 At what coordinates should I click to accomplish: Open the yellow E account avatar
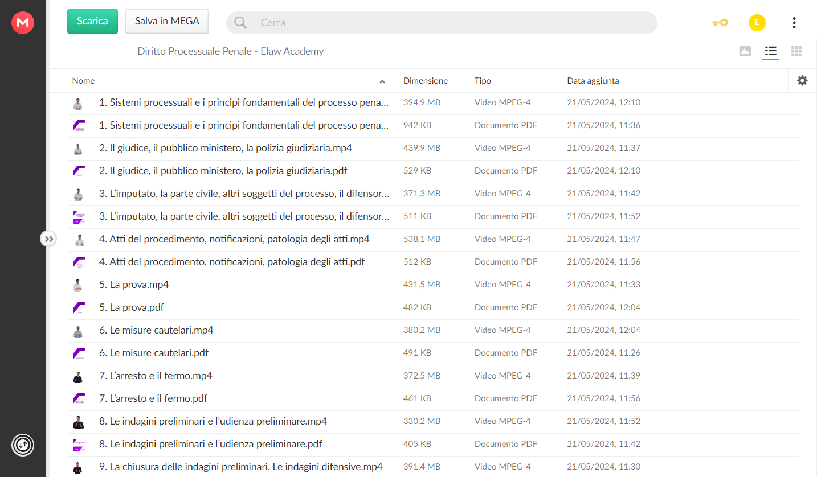pyautogui.click(x=757, y=23)
